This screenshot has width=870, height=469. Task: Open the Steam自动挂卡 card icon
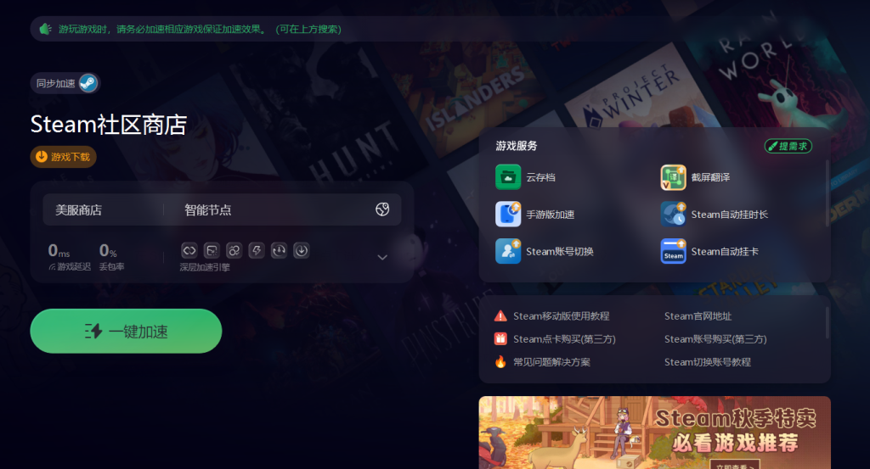(673, 251)
